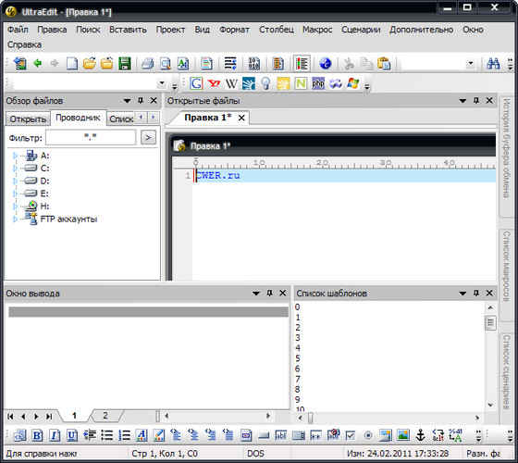This screenshot has height=463, width=518.
Task: Click the DOS status bar entry
Action: (255, 454)
